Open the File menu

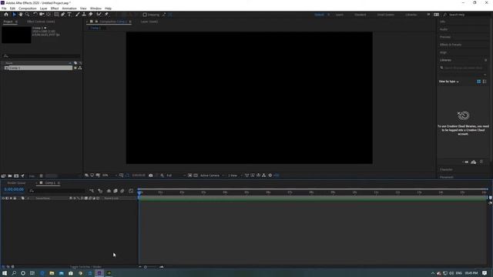point(4,8)
